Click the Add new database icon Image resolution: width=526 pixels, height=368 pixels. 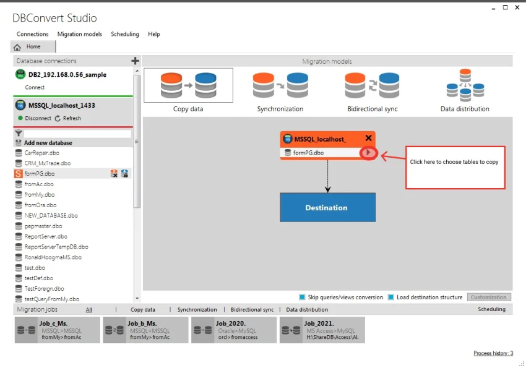pos(19,143)
